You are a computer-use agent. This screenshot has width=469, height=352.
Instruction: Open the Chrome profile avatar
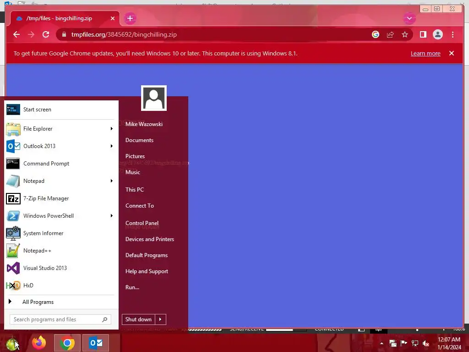tap(437, 34)
